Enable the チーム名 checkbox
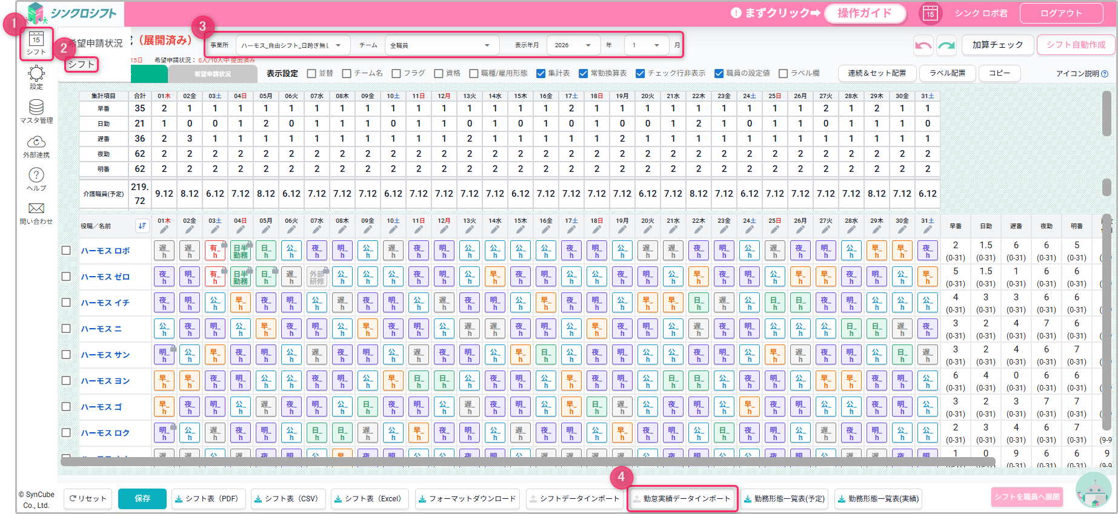This screenshot has height=514, width=1118. [x=347, y=73]
